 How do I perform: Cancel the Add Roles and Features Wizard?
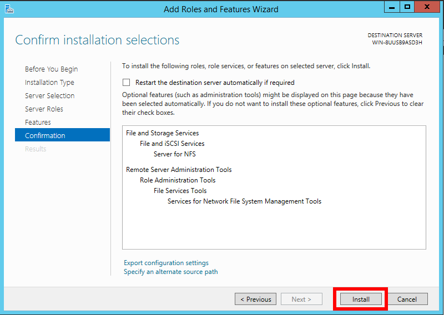(x=407, y=299)
